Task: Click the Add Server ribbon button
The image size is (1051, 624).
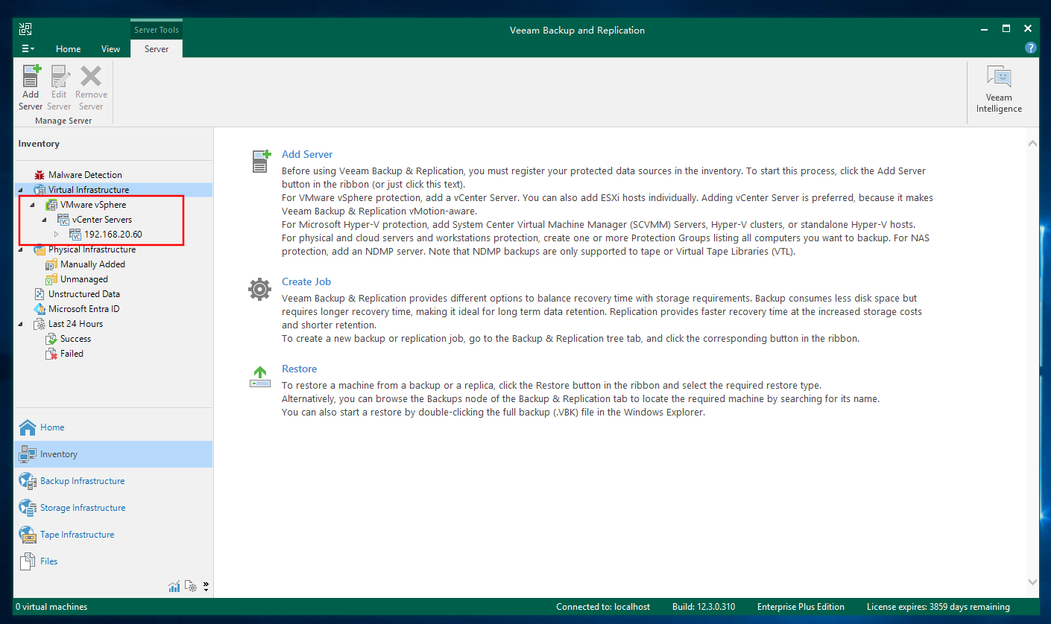Action: [x=31, y=88]
